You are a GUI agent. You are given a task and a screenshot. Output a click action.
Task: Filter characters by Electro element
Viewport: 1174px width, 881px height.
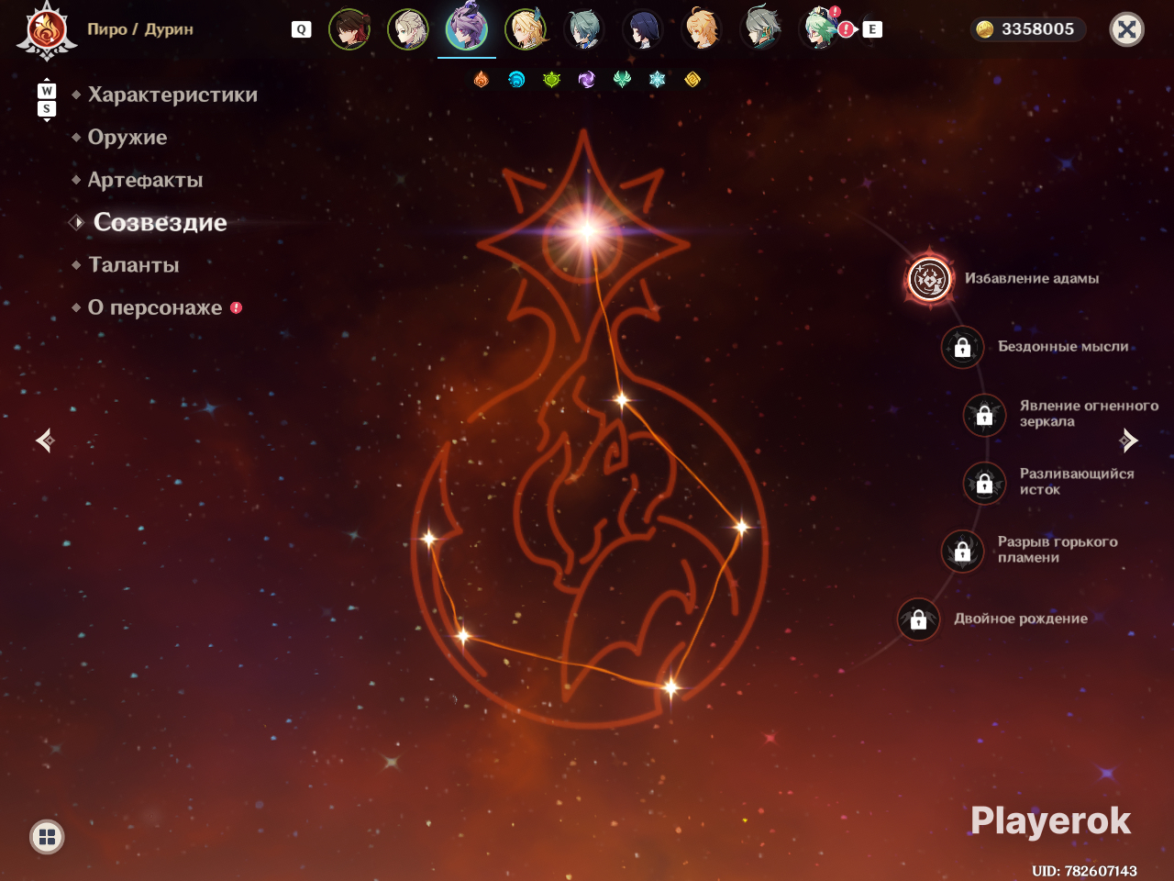[587, 80]
